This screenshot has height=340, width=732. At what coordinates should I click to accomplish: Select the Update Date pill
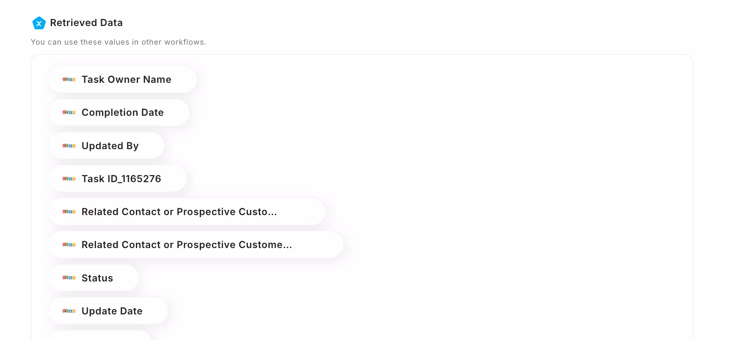(108, 311)
